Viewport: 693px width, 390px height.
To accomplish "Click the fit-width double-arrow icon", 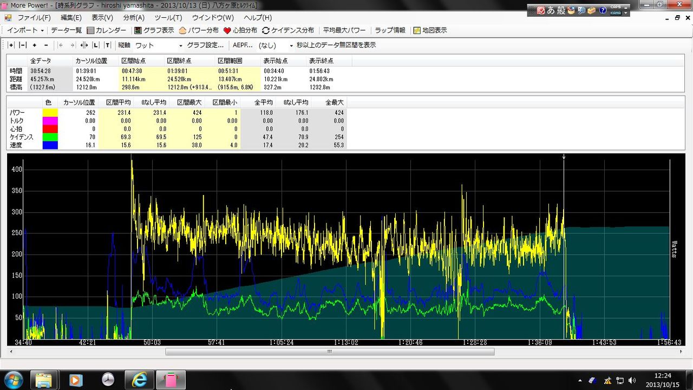I will [84, 45].
